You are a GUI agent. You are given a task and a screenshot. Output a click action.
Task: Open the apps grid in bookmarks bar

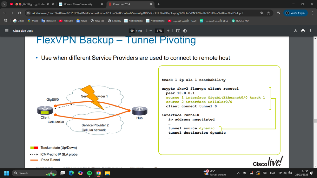tap(5, 21)
